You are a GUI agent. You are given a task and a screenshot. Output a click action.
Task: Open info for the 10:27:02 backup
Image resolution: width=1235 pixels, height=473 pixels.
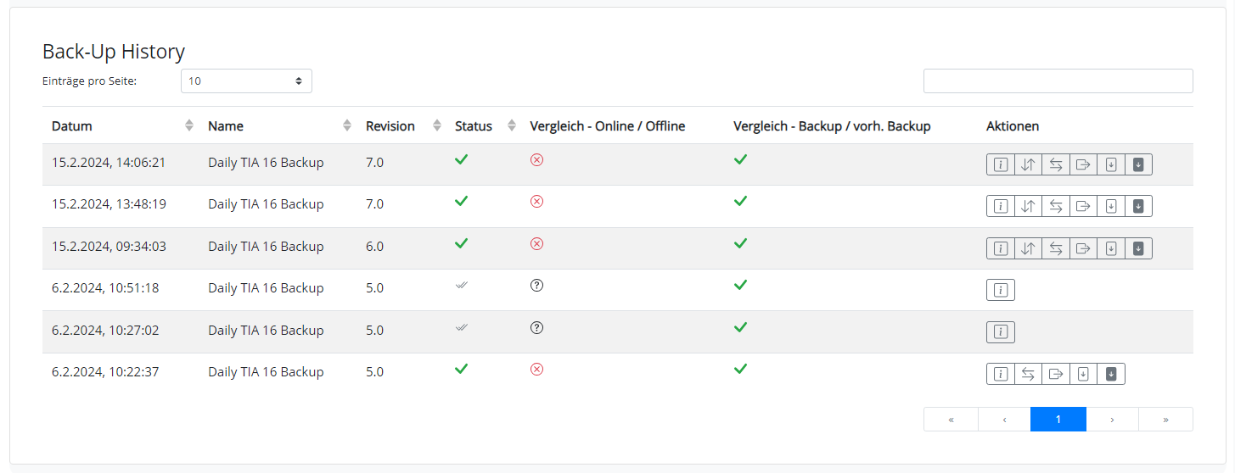tap(1001, 332)
